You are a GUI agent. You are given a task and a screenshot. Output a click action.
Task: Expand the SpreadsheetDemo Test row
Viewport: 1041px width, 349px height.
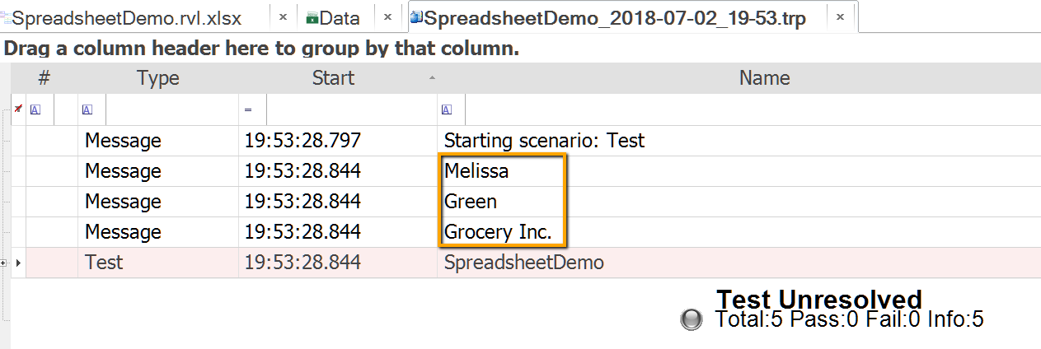coord(18,263)
